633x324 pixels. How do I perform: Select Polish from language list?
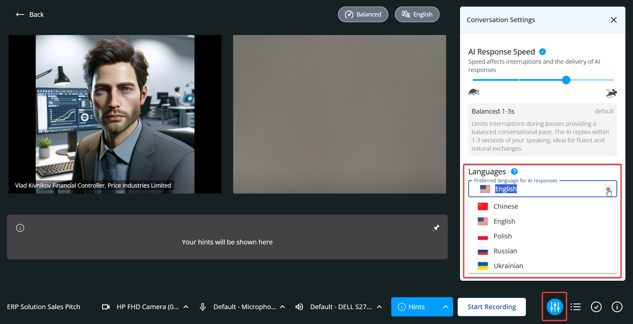click(502, 236)
